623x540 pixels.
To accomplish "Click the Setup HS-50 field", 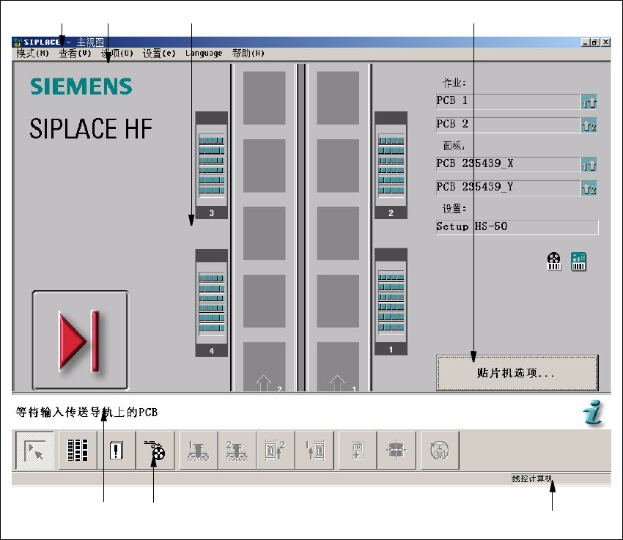I will click(517, 227).
